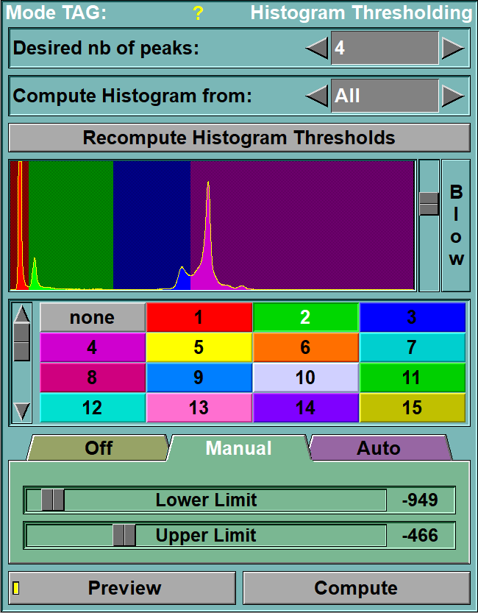This screenshot has width=478, height=613.
Task: Click the Upper Limit value -466
Action: (x=420, y=535)
